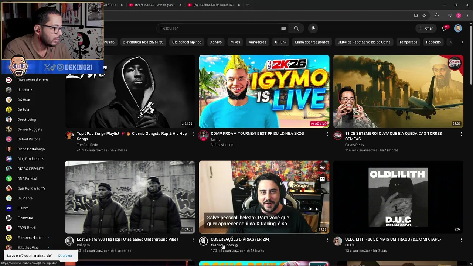
Task: Bookmark this page with star icon
Action: point(424,16)
